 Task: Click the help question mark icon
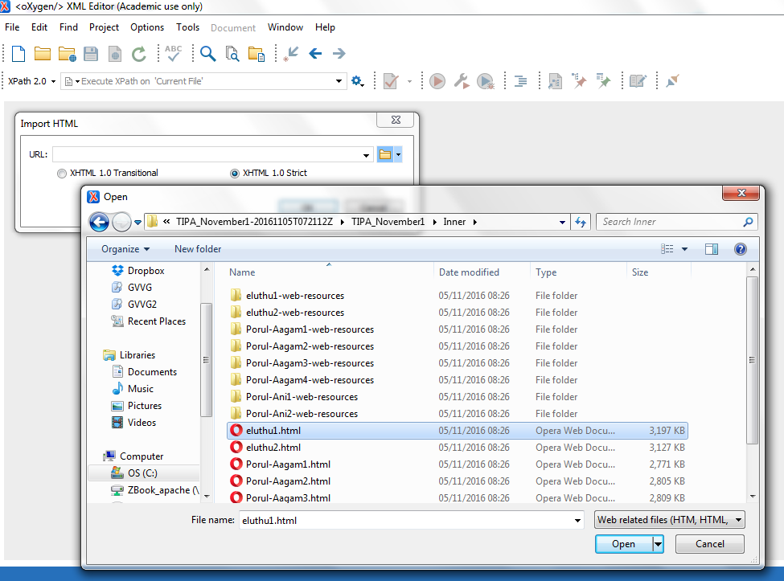pos(741,249)
